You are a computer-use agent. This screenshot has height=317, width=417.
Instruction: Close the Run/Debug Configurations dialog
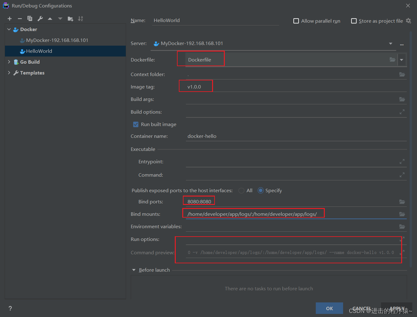[408, 6]
